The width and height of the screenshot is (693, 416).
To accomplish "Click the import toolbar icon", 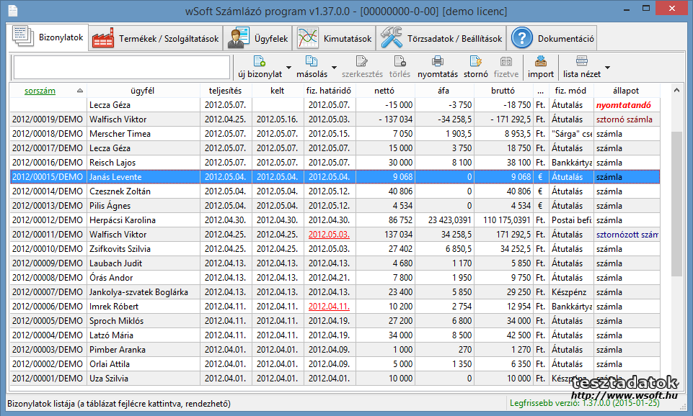I will (541, 62).
